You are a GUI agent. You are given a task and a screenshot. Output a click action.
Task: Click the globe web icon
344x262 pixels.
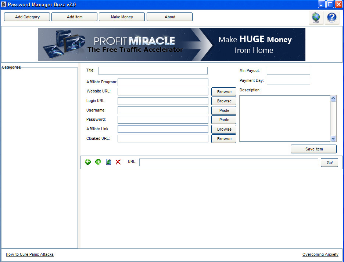pos(316,18)
